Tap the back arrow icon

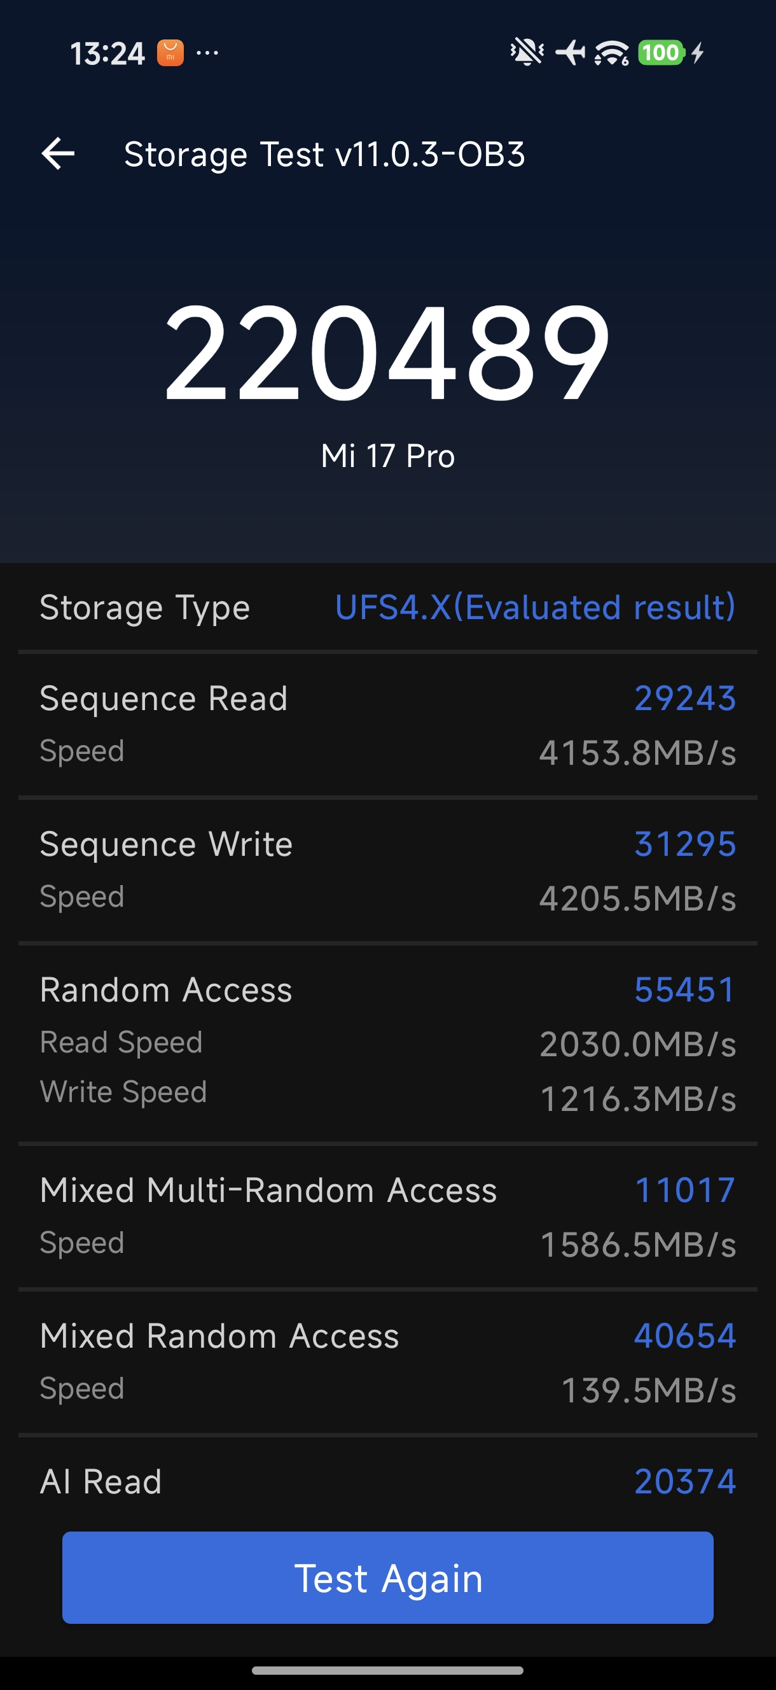point(58,154)
